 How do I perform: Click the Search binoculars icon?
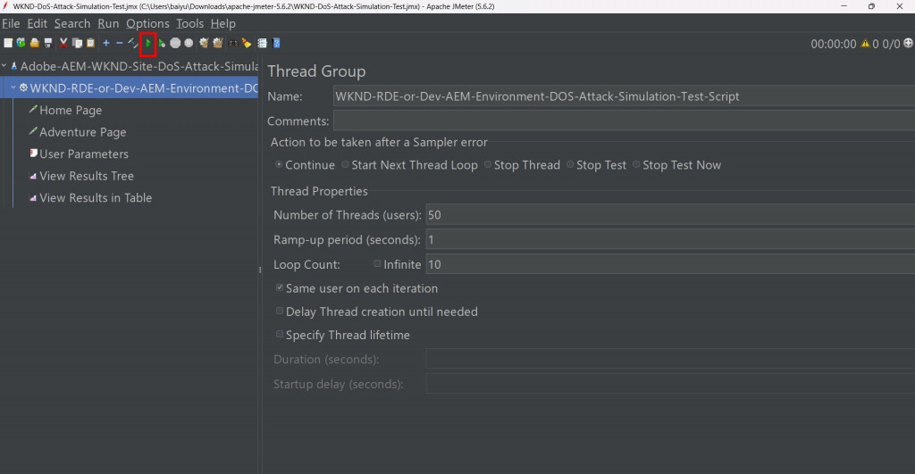233,43
